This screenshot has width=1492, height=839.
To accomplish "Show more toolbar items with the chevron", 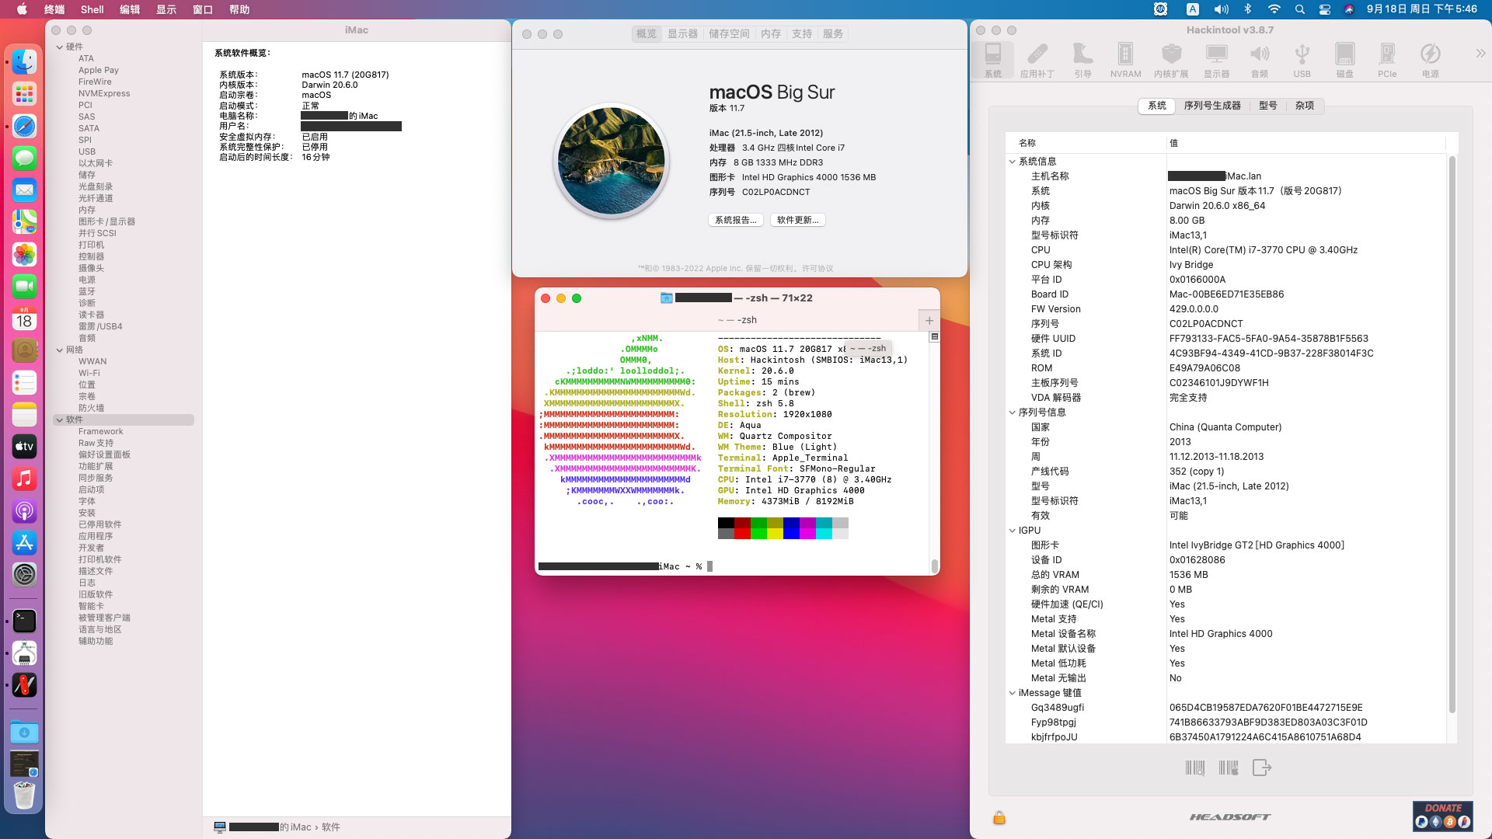I will (1480, 54).
